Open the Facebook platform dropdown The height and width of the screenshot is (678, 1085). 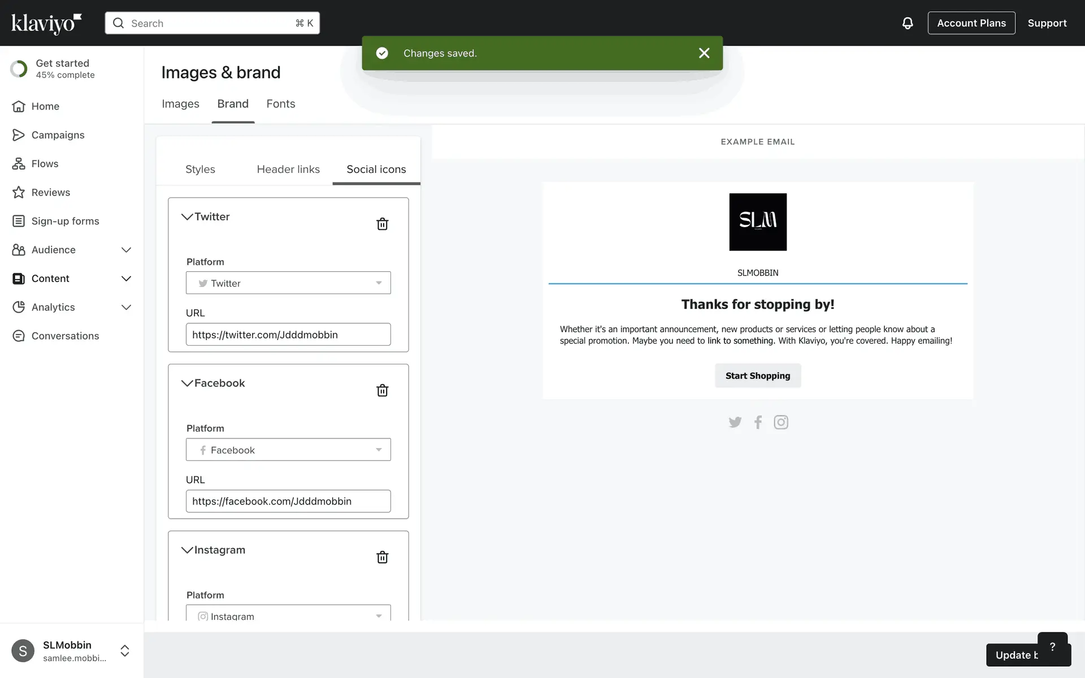coord(288,450)
